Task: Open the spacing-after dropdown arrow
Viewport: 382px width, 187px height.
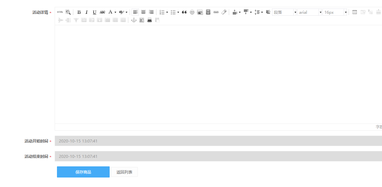Action: 251,12
